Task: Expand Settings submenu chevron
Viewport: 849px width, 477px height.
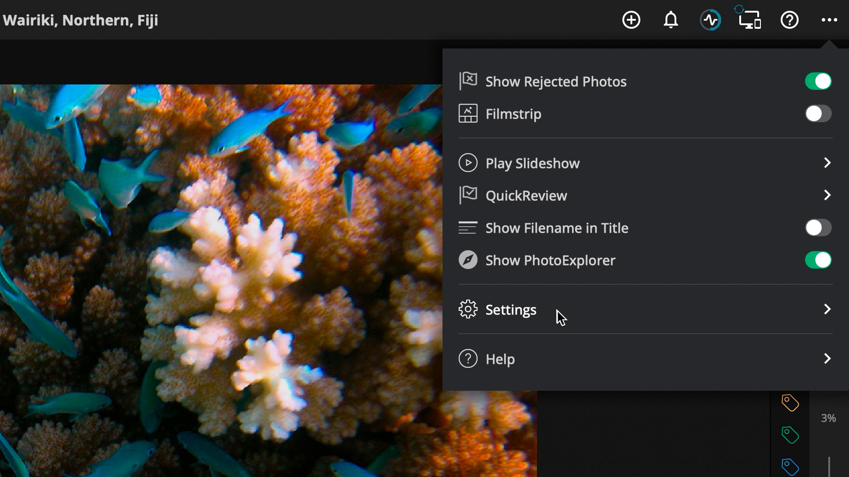Action: [x=827, y=309]
